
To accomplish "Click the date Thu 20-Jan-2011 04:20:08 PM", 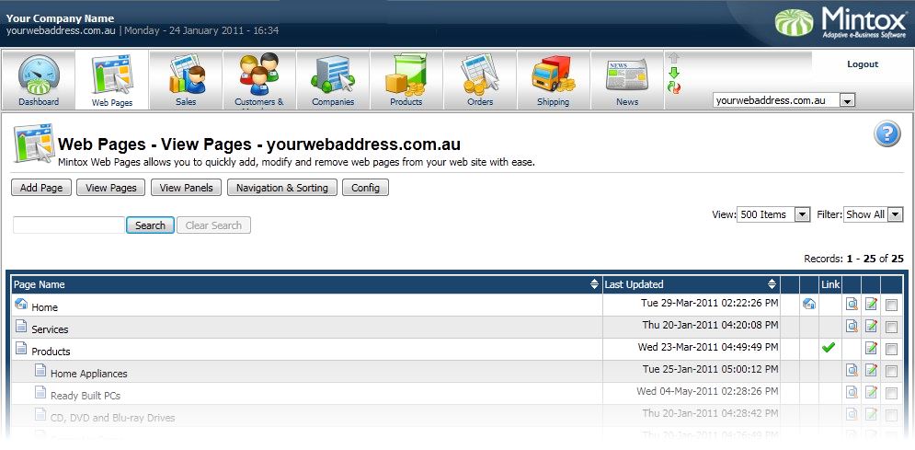I will tap(710, 325).
